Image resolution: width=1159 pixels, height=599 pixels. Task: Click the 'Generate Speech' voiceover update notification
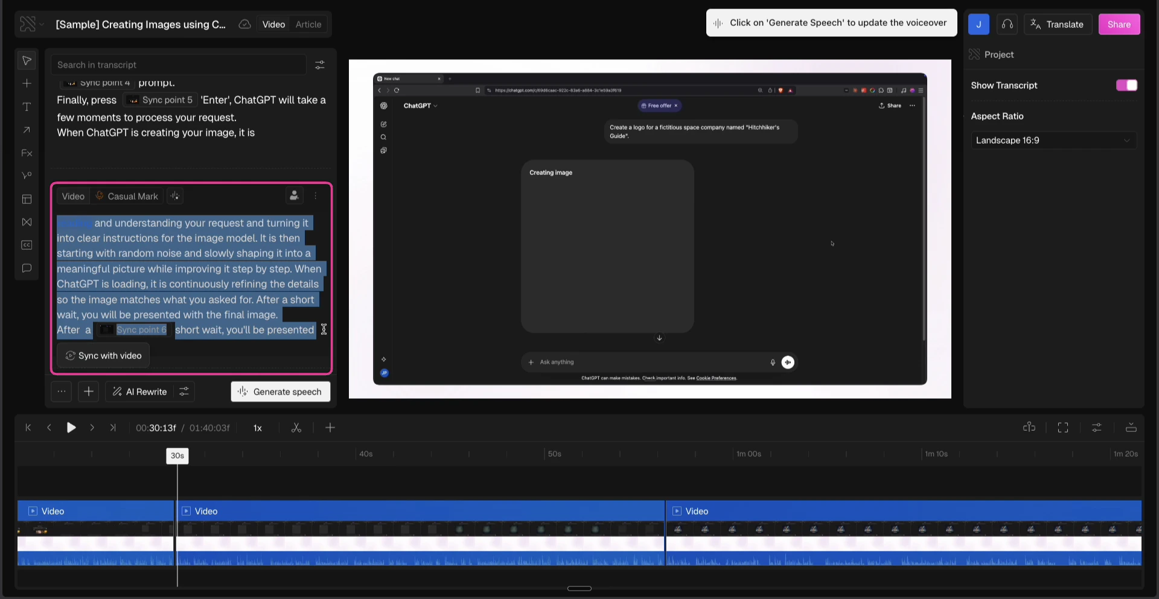(831, 23)
